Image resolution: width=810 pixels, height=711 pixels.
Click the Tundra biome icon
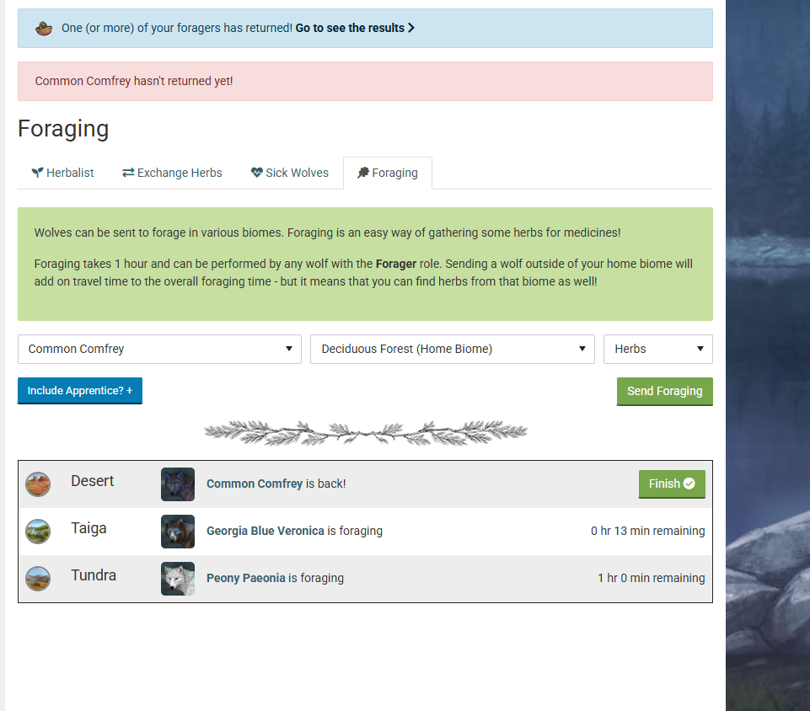coord(38,578)
